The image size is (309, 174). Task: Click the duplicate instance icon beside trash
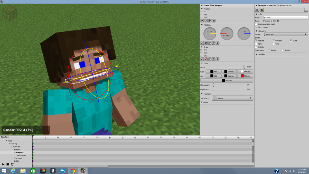coord(261,10)
